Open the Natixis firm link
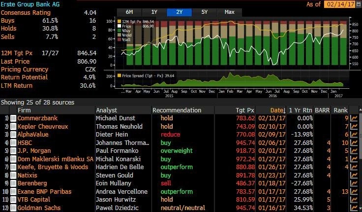 [x=27, y=176]
